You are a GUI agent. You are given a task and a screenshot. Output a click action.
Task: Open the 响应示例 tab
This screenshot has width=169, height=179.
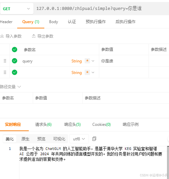131,125
